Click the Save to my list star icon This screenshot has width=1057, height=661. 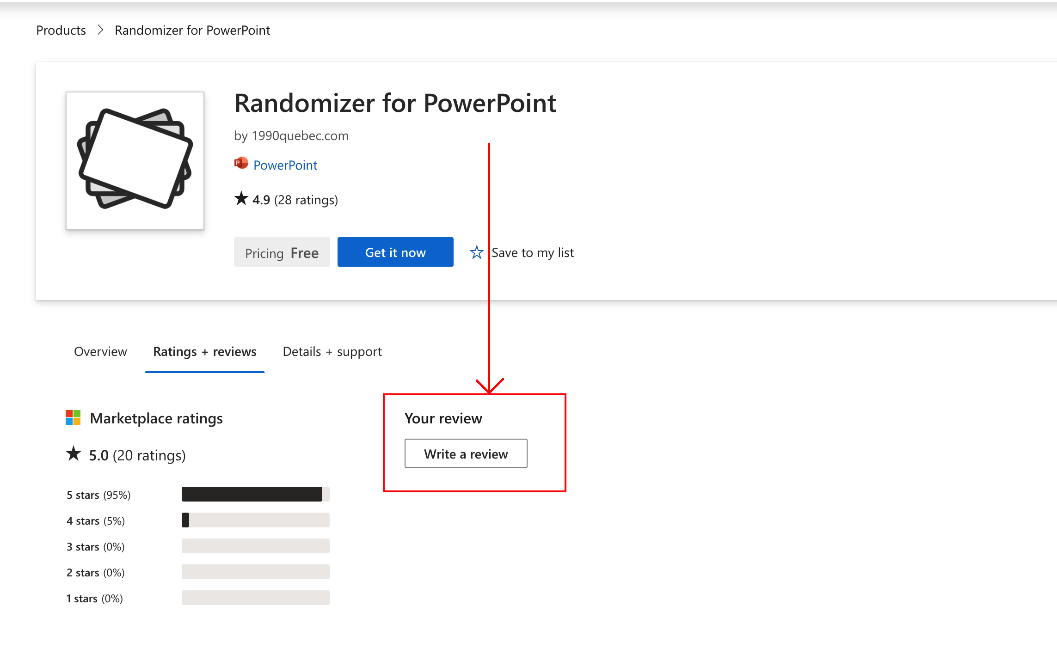(476, 252)
